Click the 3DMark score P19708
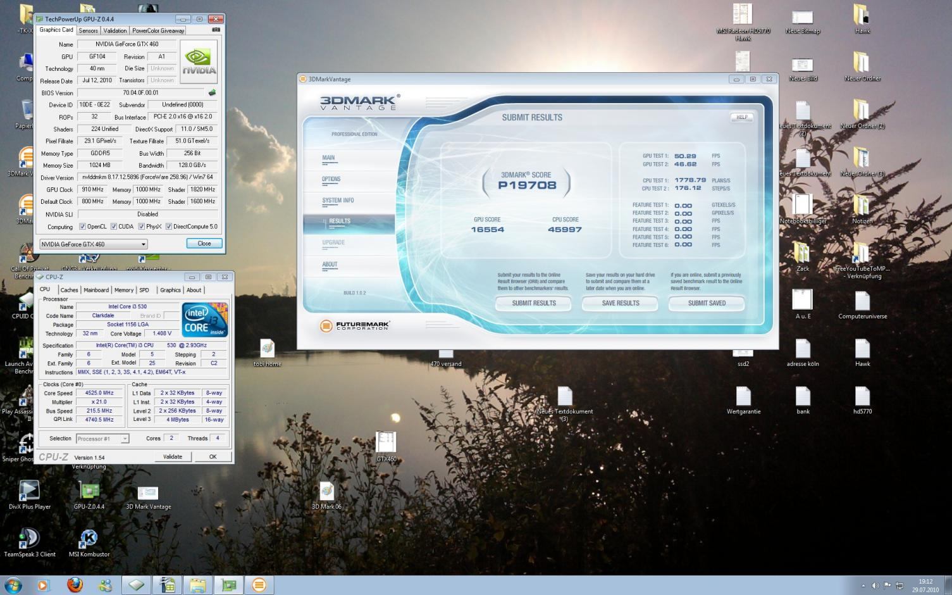The height and width of the screenshot is (595, 952). [x=527, y=185]
